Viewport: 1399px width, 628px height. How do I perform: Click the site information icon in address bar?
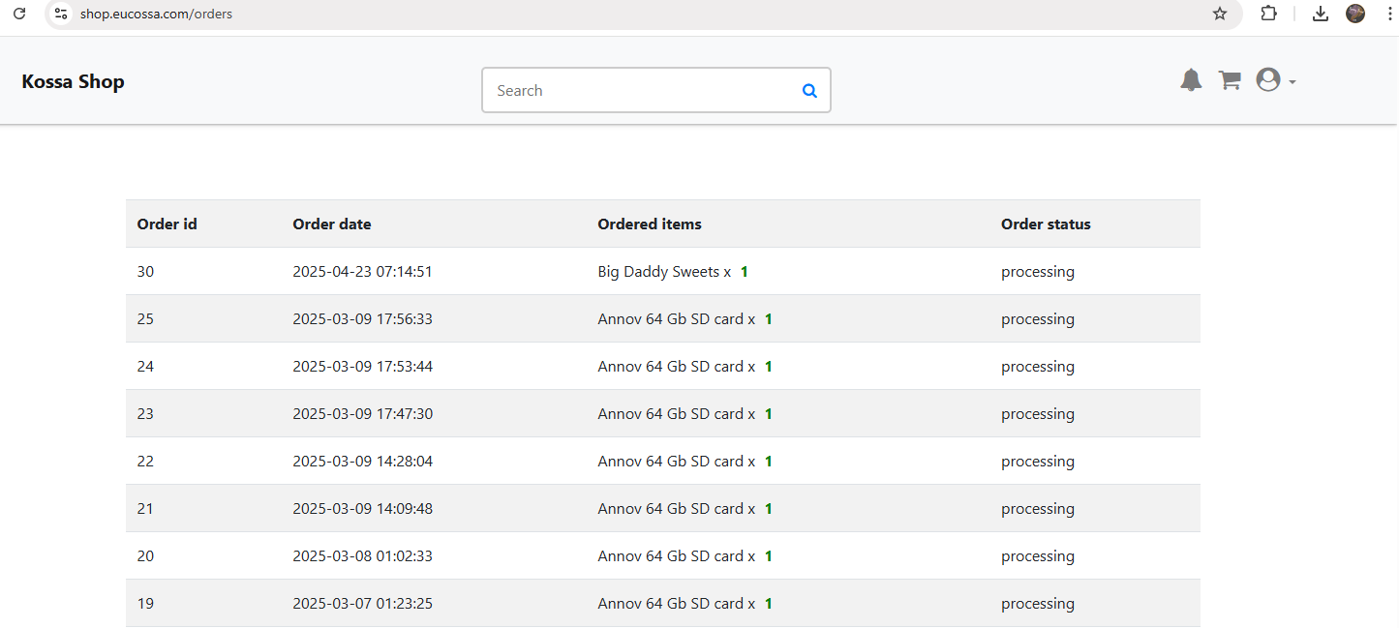pyautogui.click(x=60, y=14)
